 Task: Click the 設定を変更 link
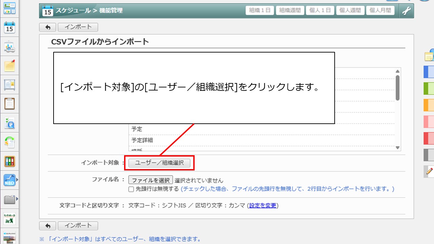[263, 206]
